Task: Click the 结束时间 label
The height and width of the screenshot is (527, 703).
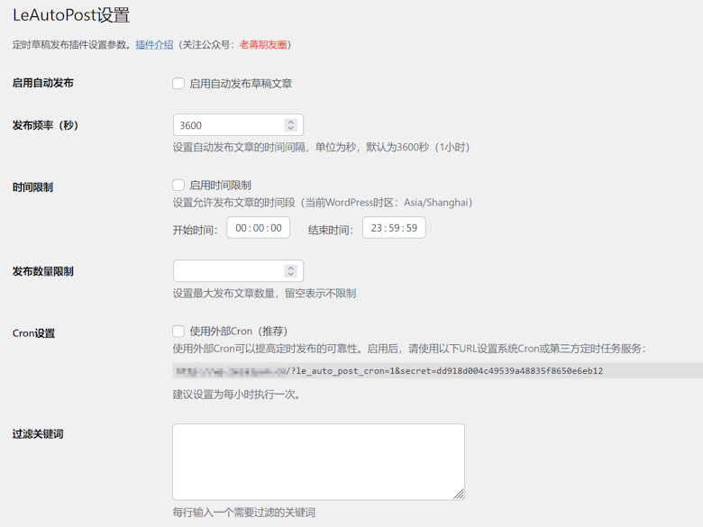Action: pos(331,230)
